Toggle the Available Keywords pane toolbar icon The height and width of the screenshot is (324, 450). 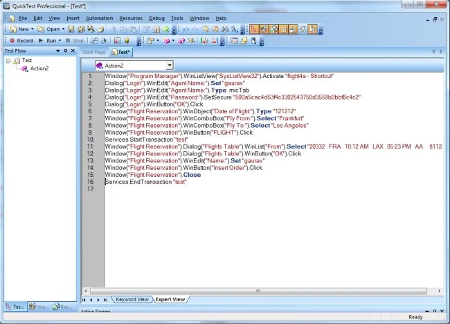pos(264,29)
